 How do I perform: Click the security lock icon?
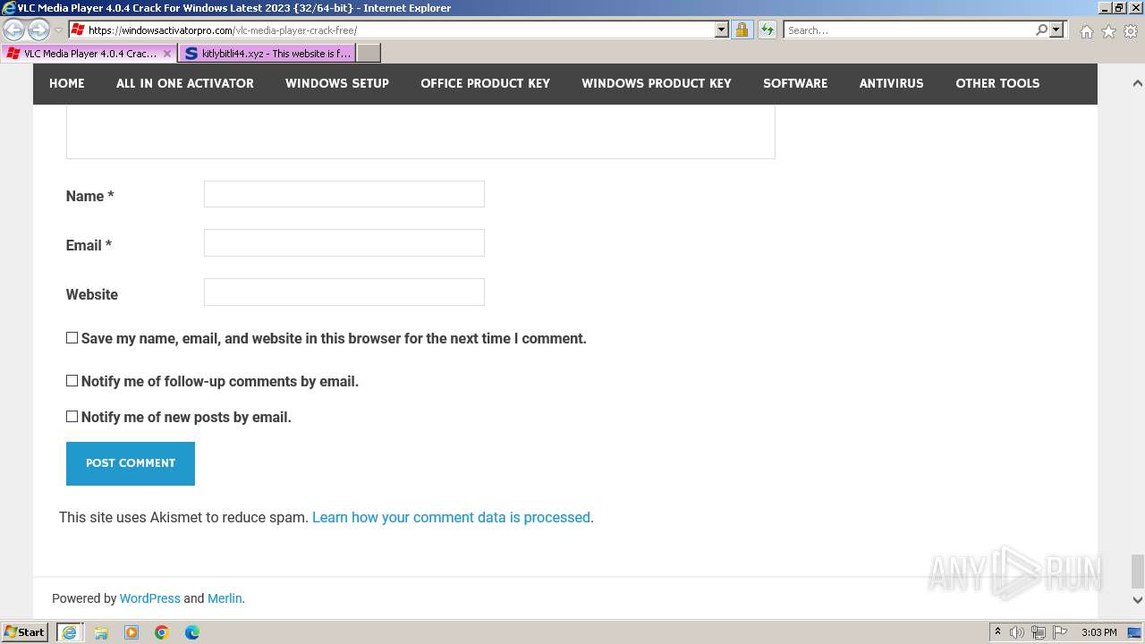click(x=742, y=30)
